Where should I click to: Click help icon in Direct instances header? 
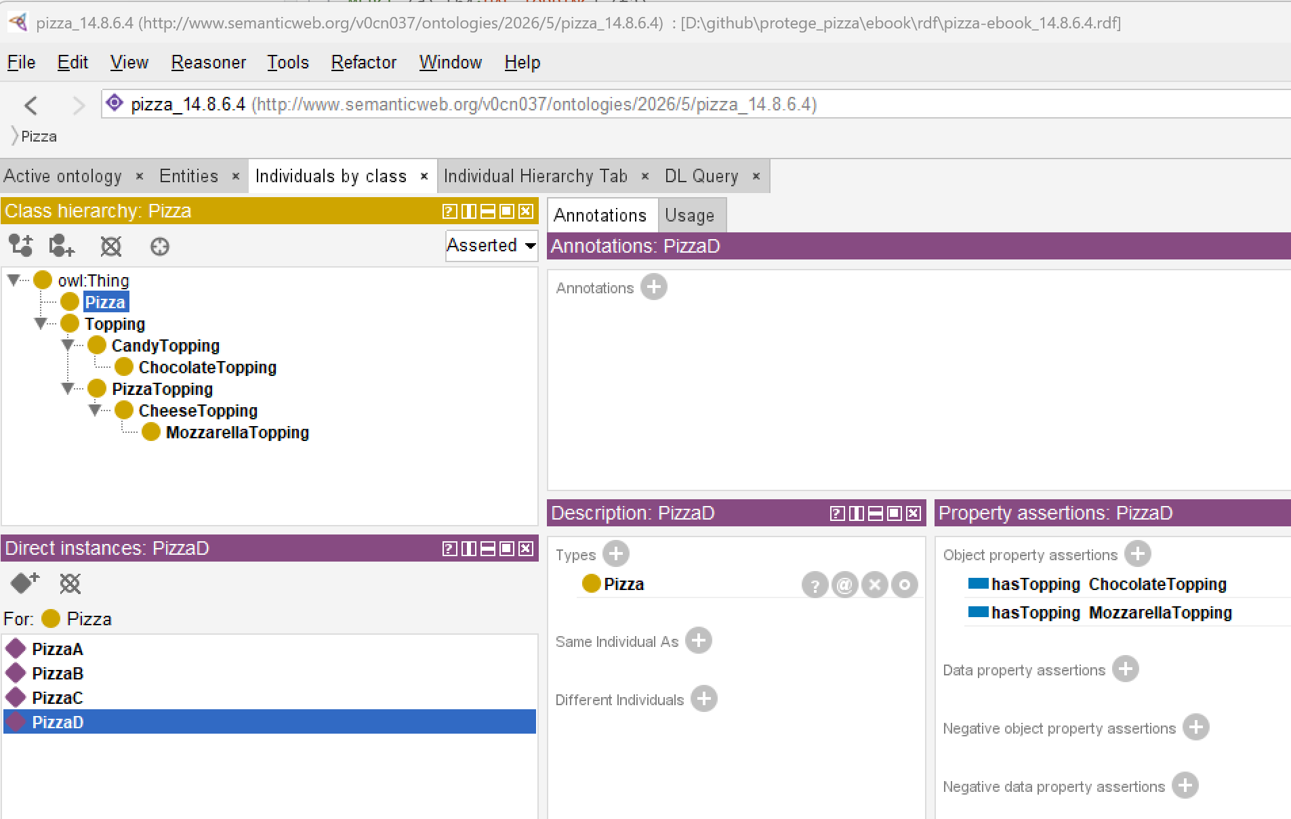coord(449,549)
